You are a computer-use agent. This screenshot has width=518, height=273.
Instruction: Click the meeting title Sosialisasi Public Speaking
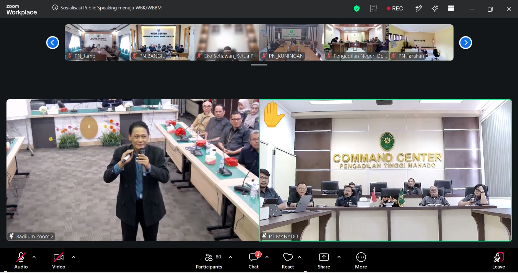(x=111, y=8)
